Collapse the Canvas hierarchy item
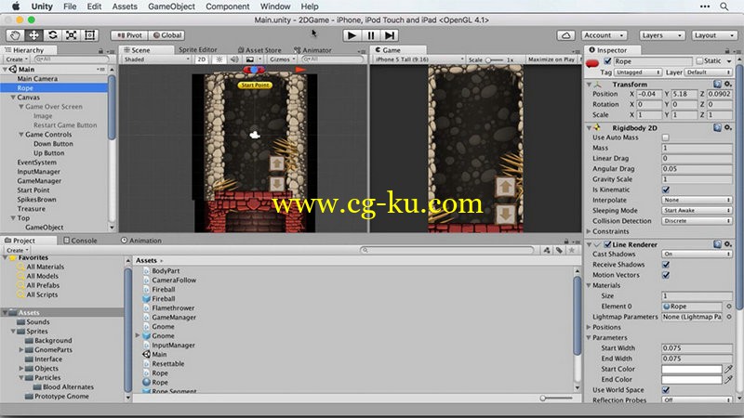This screenshot has height=418, width=744. coord(13,98)
